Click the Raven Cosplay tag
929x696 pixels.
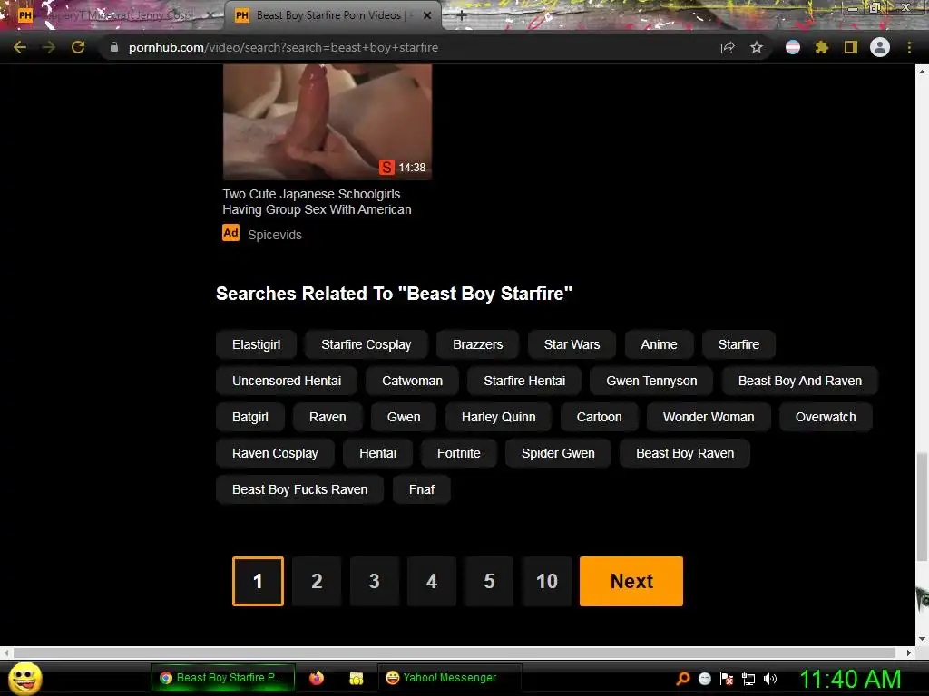click(275, 453)
